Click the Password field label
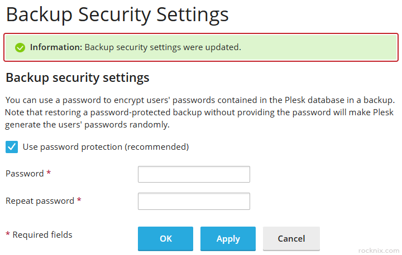 coord(25,174)
